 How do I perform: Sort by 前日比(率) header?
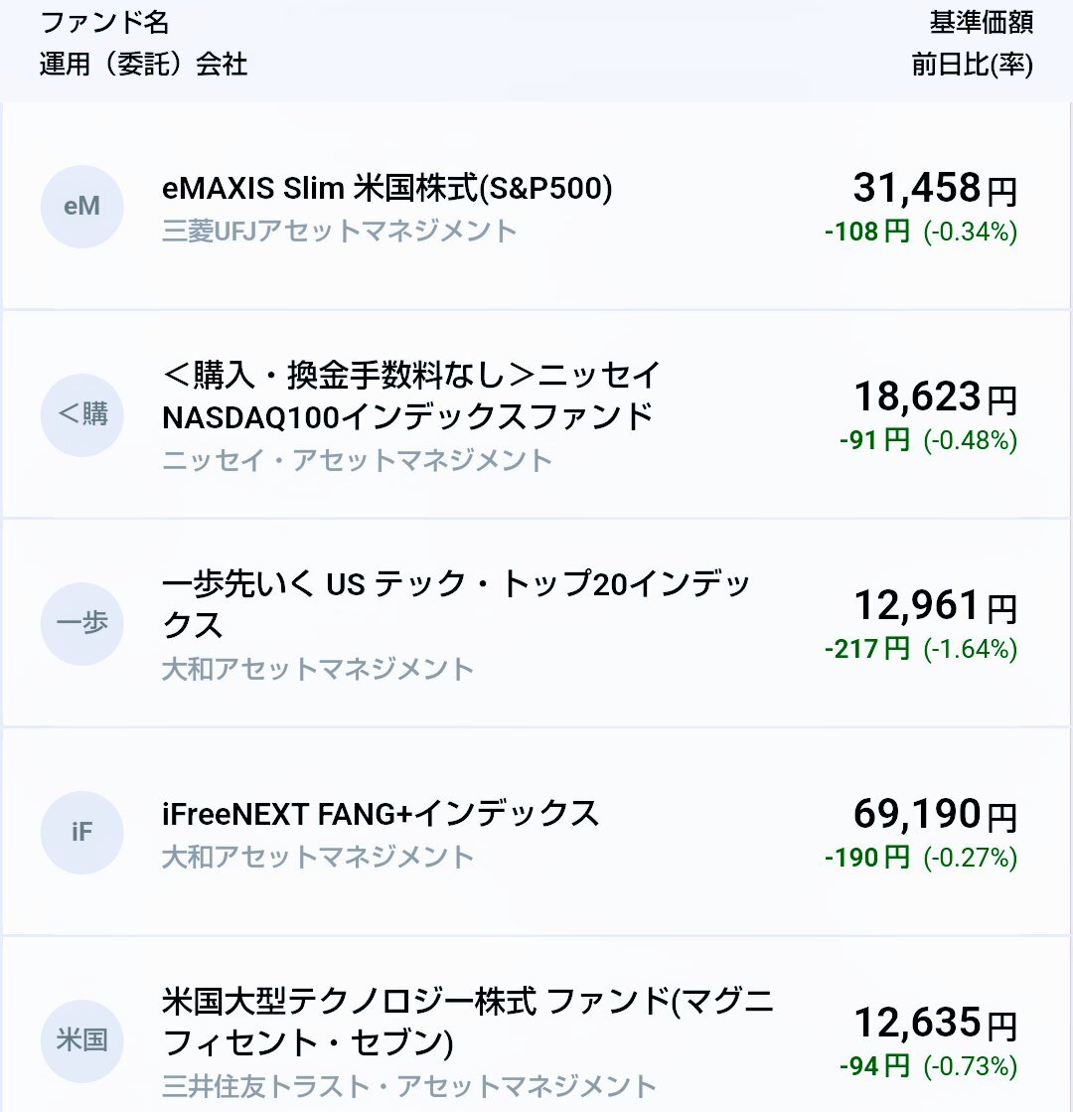(972, 65)
